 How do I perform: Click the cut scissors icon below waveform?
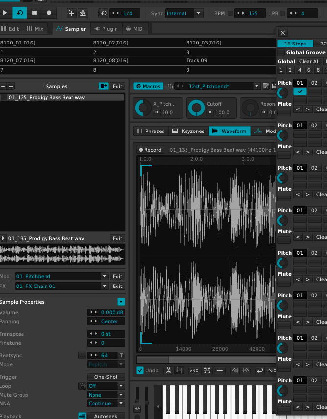coord(168,370)
